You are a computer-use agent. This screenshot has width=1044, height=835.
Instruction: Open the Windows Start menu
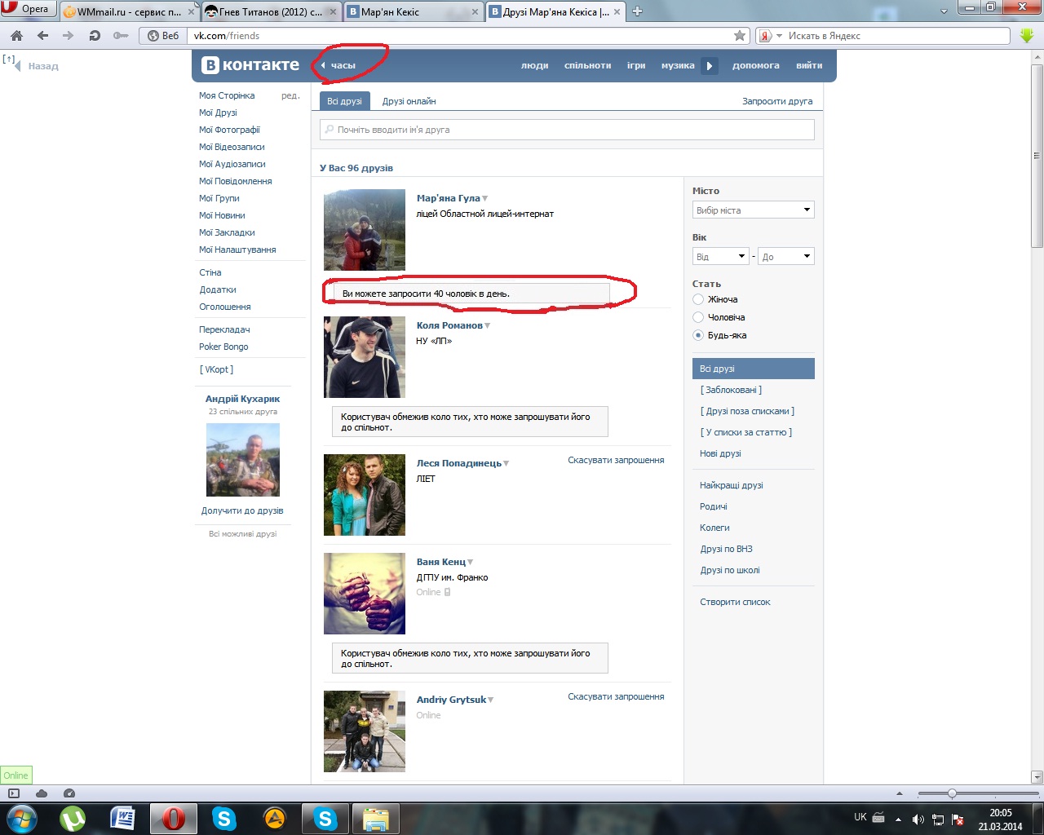[22, 818]
